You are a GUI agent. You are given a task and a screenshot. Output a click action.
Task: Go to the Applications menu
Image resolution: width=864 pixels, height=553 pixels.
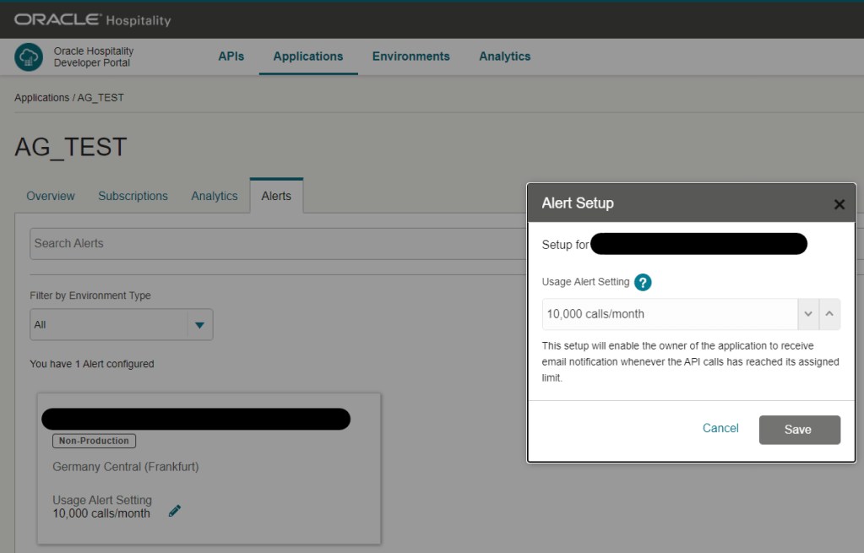[x=308, y=57]
